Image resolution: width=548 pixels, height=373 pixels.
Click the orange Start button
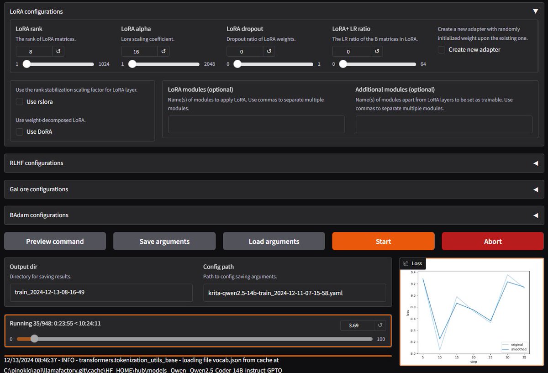(x=383, y=241)
